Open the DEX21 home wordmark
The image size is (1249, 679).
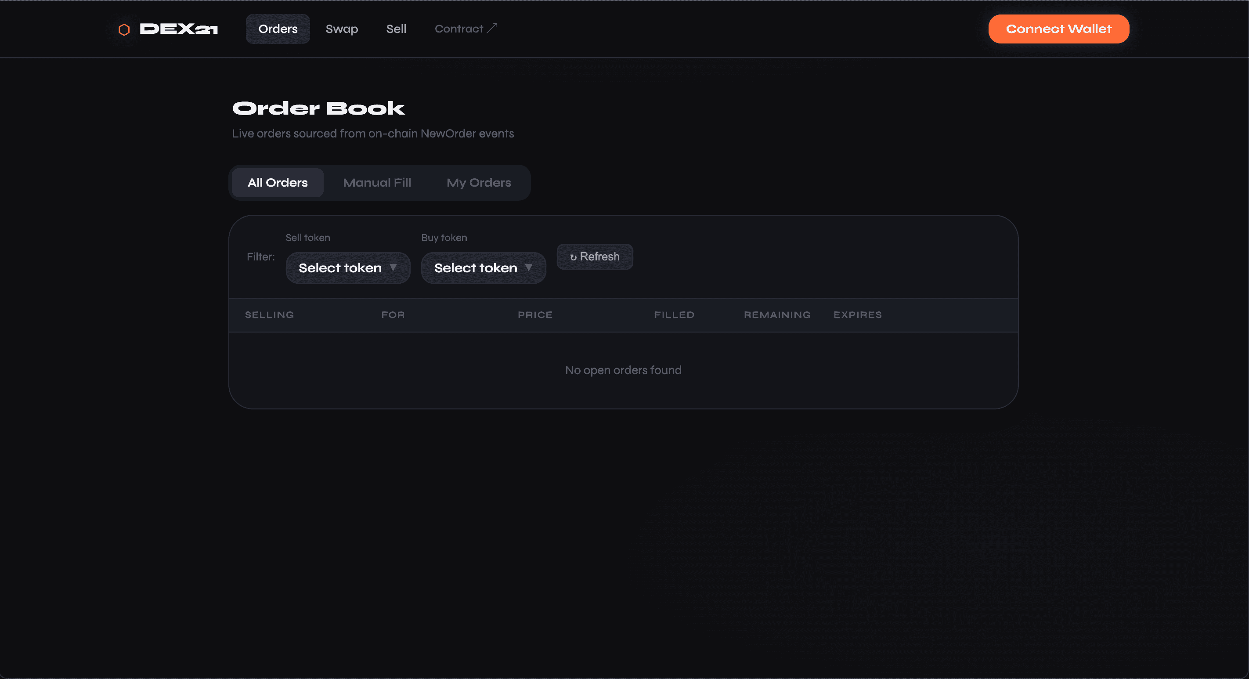point(179,29)
